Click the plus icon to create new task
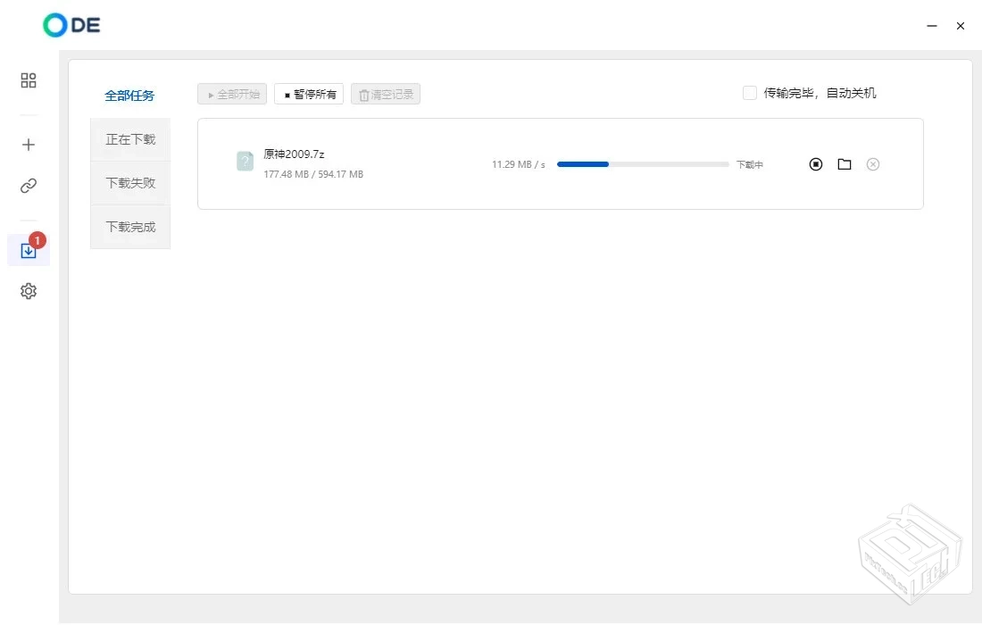982x625 pixels. tap(28, 144)
